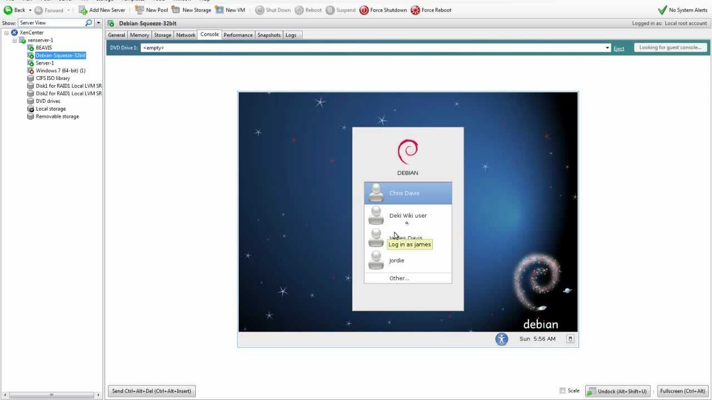Click the Eject link
The height and width of the screenshot is (400, 712).
[619, 48]
